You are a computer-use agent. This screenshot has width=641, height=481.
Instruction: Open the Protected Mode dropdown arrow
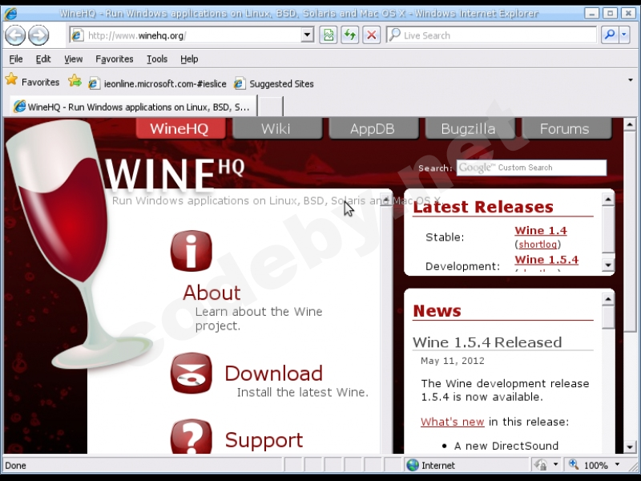[555, 465]
